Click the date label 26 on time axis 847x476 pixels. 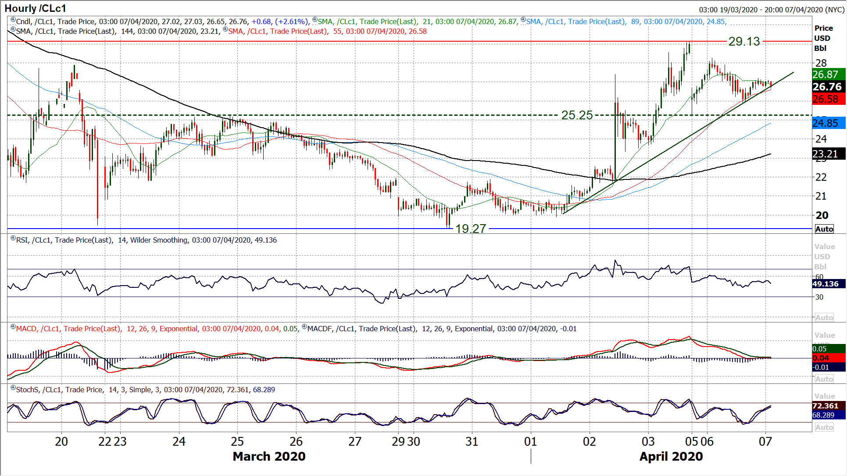click(x=296, y=441)
